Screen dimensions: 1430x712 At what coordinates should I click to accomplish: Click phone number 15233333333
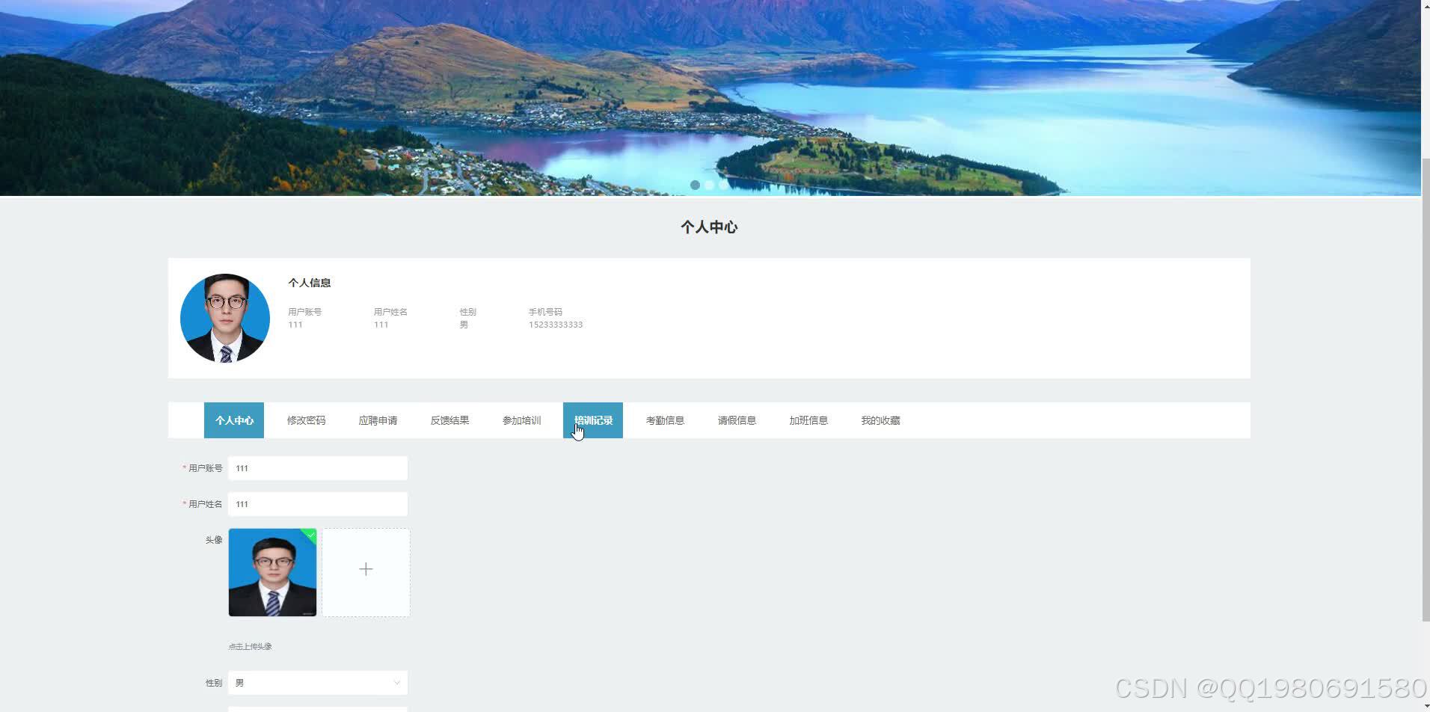click(556, 325)
